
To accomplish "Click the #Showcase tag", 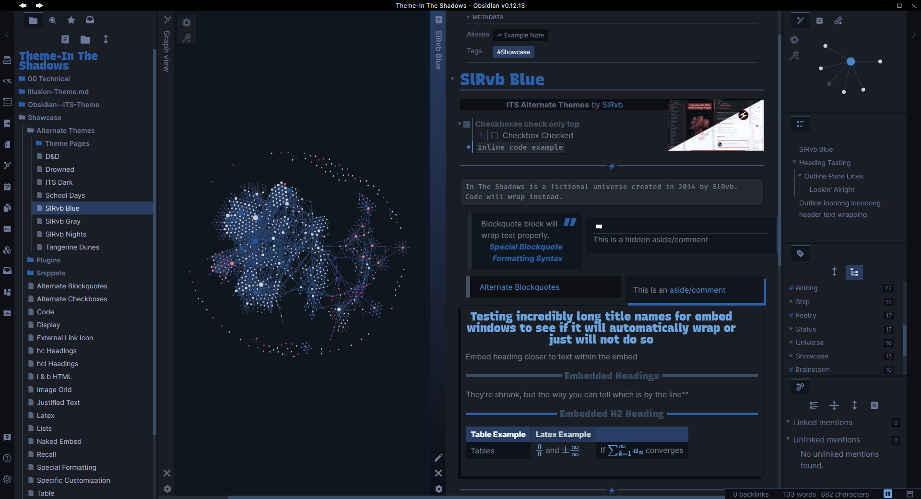I will pyautogui.click(x=513, y=52).
